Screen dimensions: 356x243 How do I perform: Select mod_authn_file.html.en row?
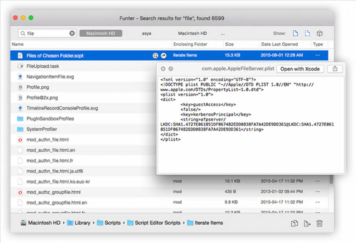pyautogui.click(x=83, y=150)
